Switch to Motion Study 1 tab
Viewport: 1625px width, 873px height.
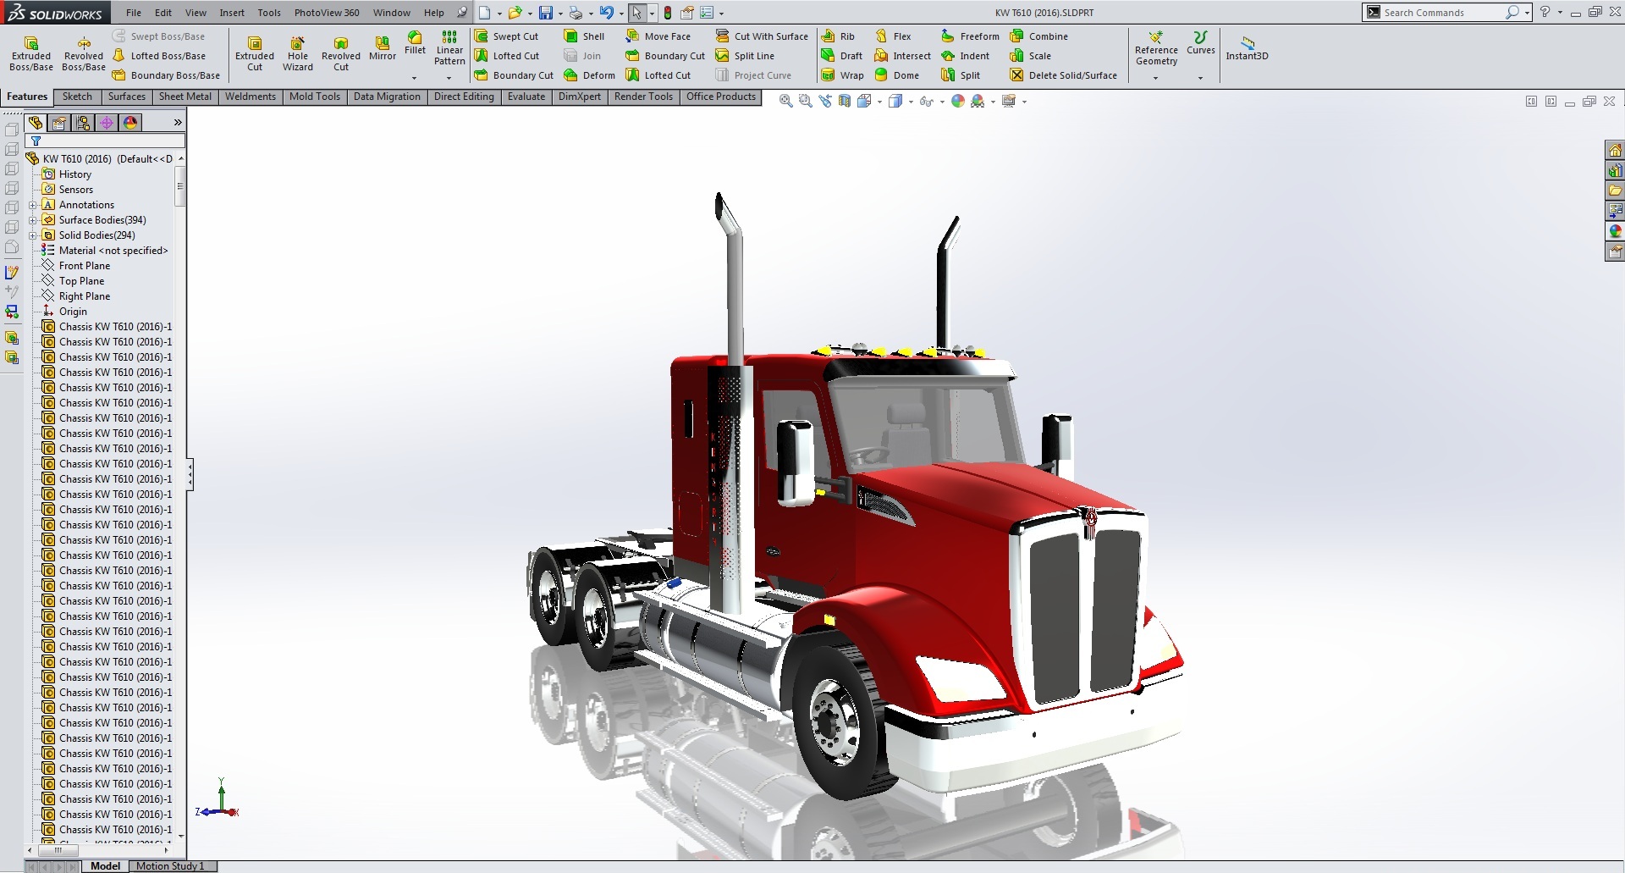pyautogui.click(x=170, y=865)
